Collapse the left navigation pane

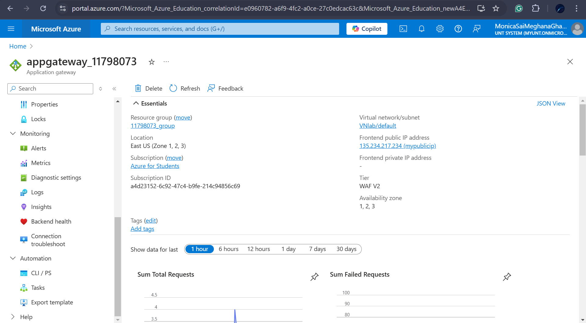pyautogui.click(x=114, y=89)
